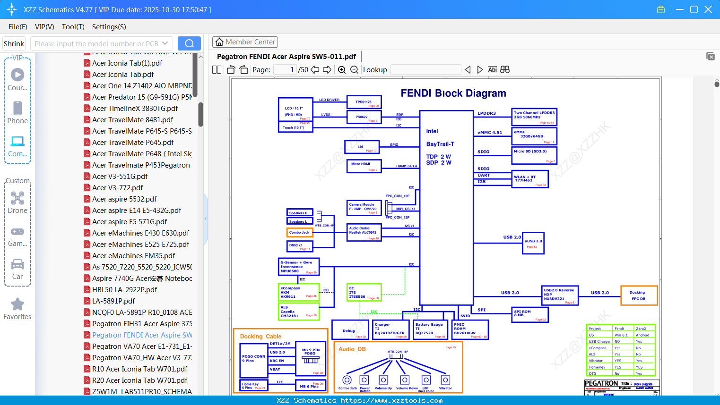Open the Favorites star section
The height and width of the screenshot is (405, 720).
tap(17, 309)
